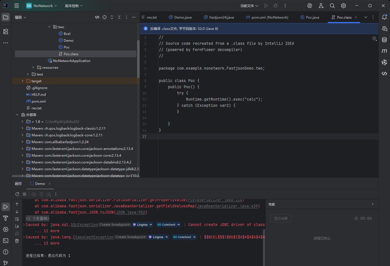Stop the running process
Image resolution: width=390 pixels, height=266 pixels.
[x=25, y=194]
